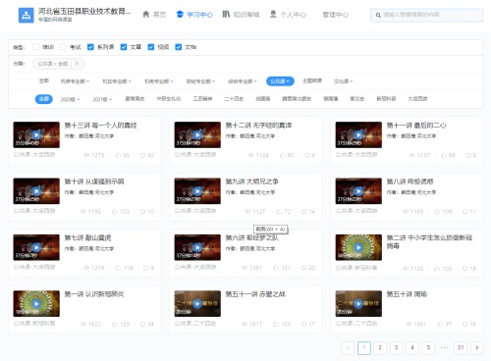Check the first unchecked 类型 checkbox
The image size is (491, 361).
pos(35,47)
